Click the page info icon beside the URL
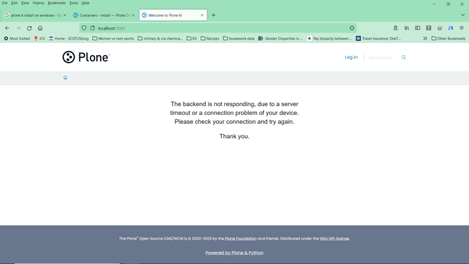Viewport: 469px width, 264px height. (92, 28)
